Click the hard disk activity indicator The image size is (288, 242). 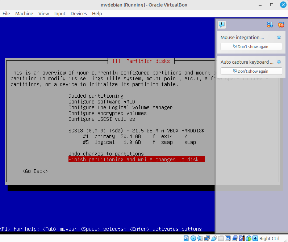pos(186,238)
